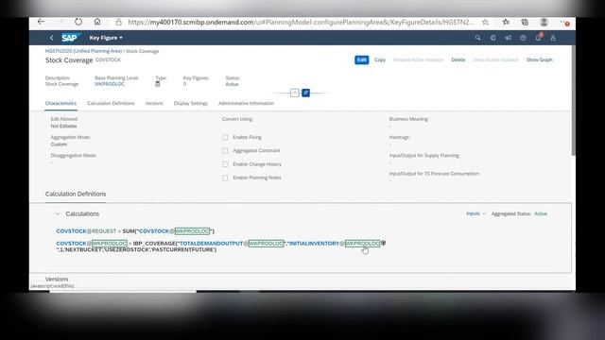
Task: Click WKPRODLOC box after second COVSTOCK@
Action: (110, 244)
